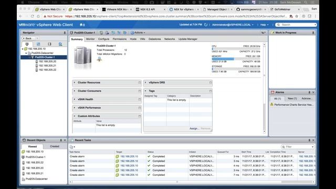Show New (1) alarms tab
This screenshot has height=189, width=336.
292,99
